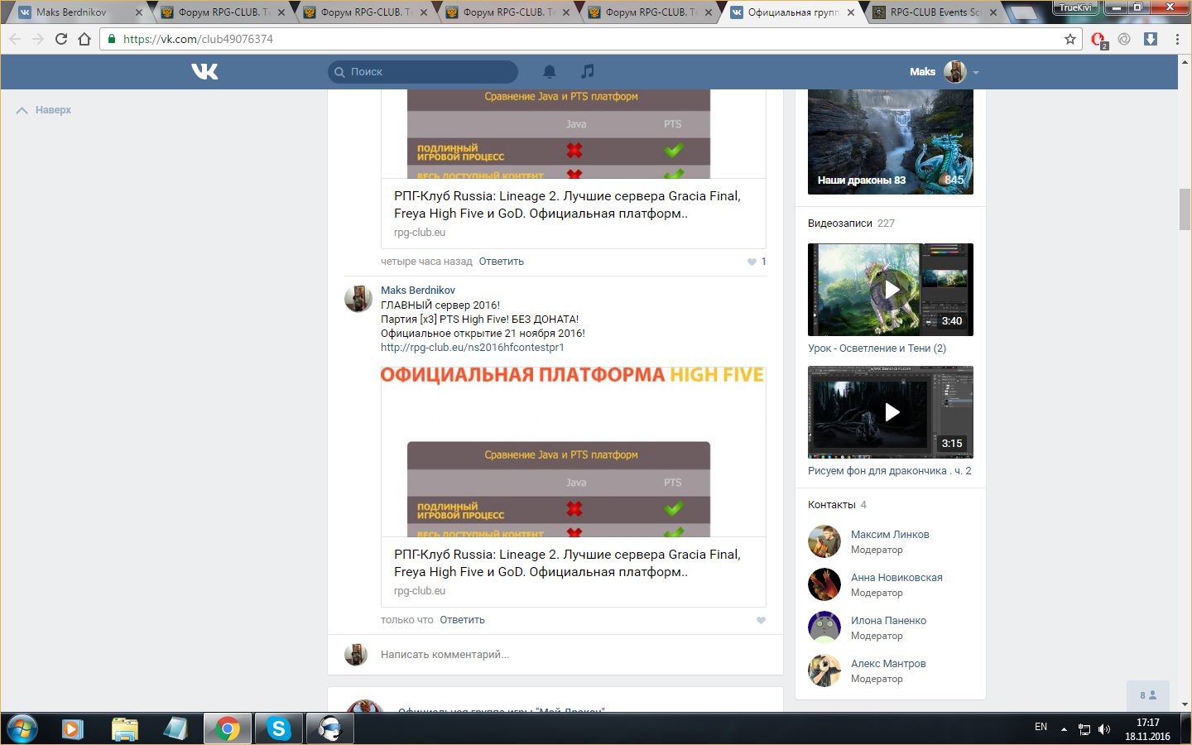Play the 3:40 dragon lesson video
This screenshot has height=745, width=1192.
click(x=891, y=290)
